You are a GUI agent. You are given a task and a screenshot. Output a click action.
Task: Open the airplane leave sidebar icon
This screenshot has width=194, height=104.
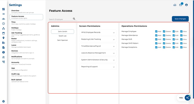click(x=3, y=57)
